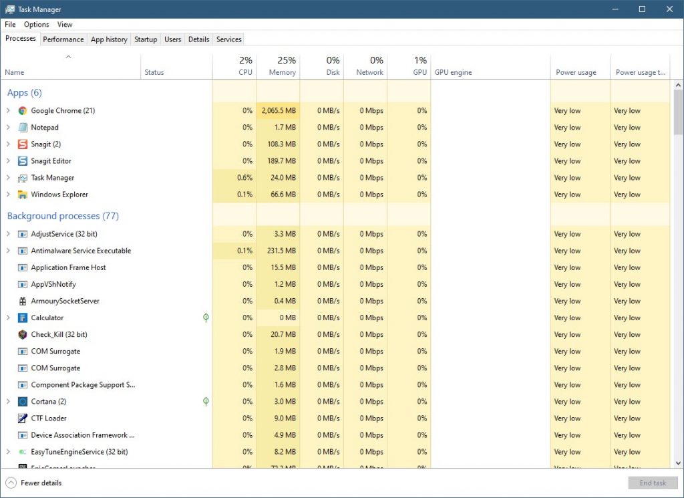Viewport: 684px width, 498px height.
Task: Click the Check_Kill (32 bit) icon
Action: (x=23, y=335)
